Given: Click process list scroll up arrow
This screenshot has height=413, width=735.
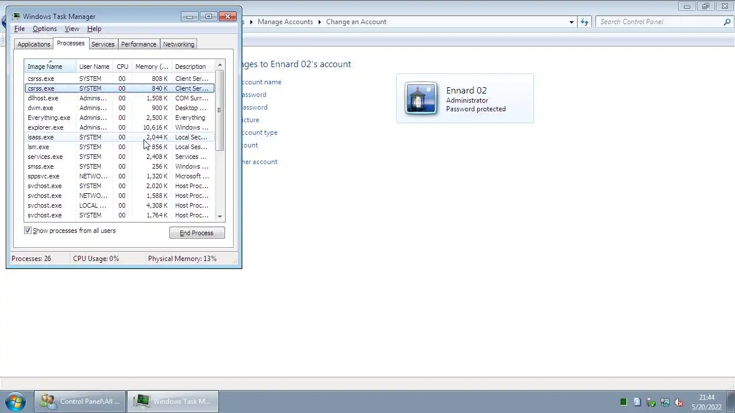Looking at the screenshot, I should [x=220, y=65].
